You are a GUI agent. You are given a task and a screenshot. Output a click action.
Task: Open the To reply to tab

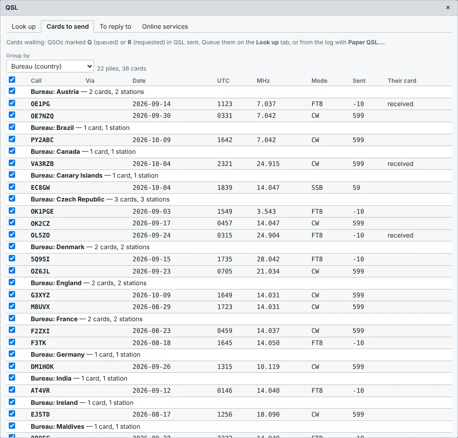click(115, 27)
